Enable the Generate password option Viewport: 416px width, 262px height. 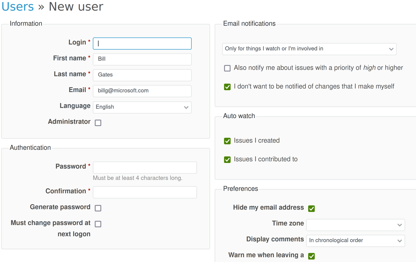[98, 208]
